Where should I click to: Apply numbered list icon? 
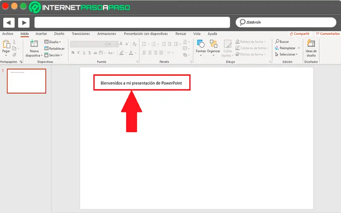click(154, 44)
